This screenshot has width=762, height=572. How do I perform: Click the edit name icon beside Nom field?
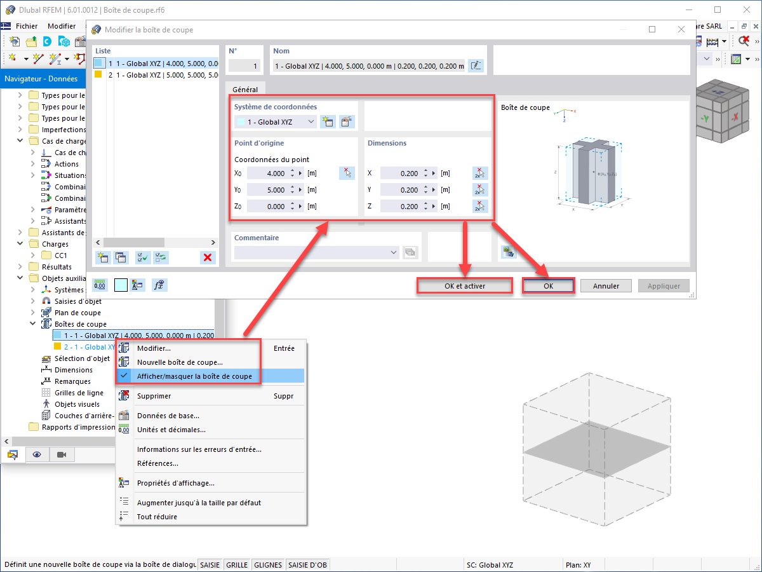[x=476, y=65]
